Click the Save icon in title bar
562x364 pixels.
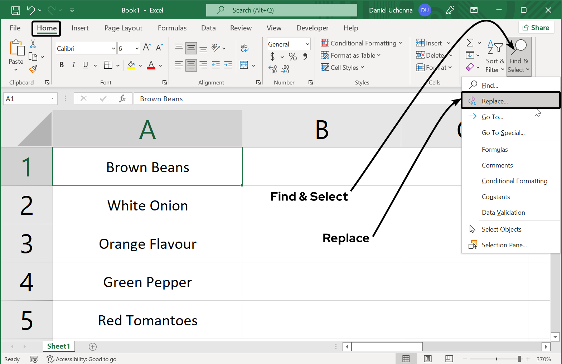[16, 10]
